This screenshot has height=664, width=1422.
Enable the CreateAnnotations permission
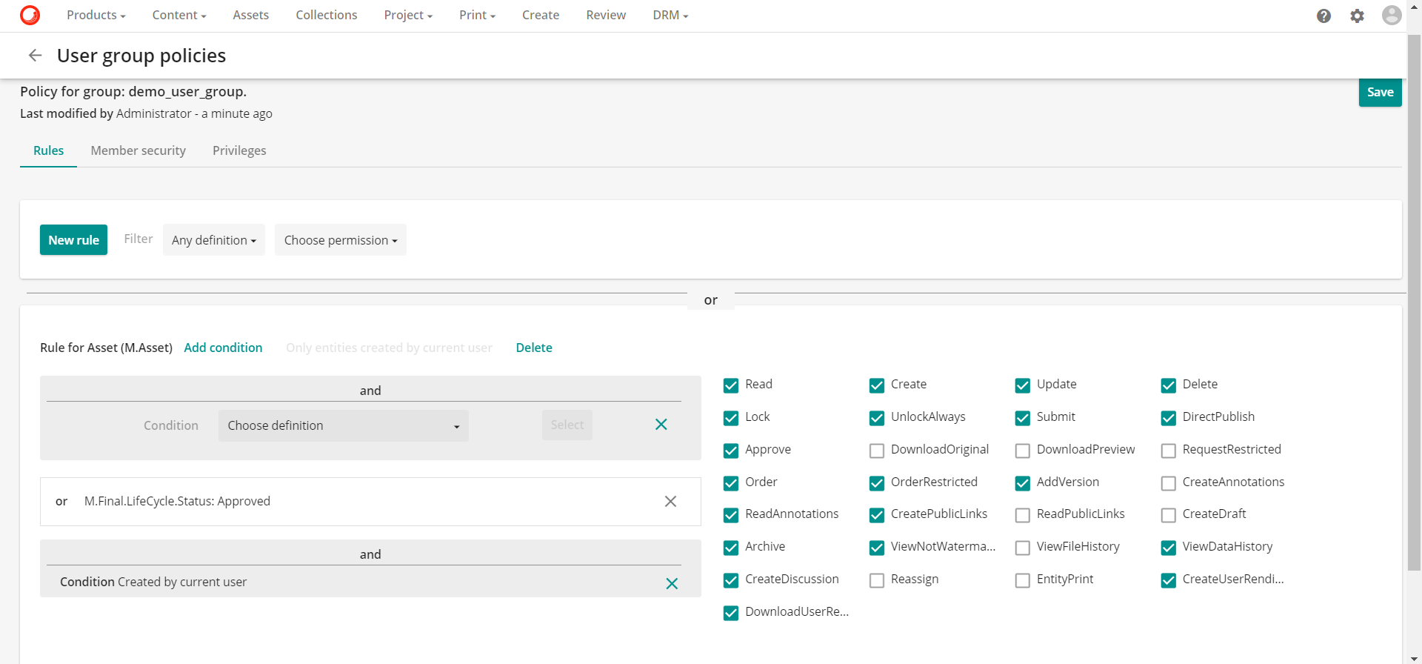coord(1169,483)
